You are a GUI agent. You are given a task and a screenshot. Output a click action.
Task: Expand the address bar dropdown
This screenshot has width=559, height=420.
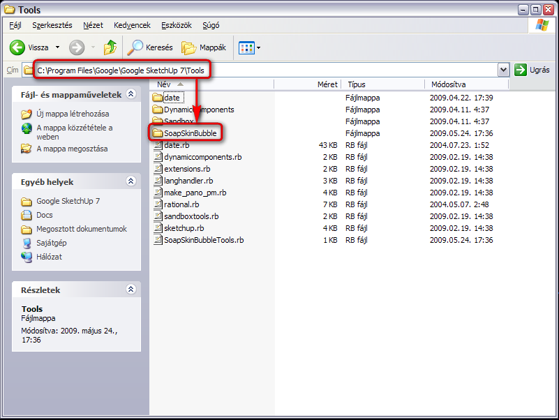pyautogui.click(x=503, y=70)
